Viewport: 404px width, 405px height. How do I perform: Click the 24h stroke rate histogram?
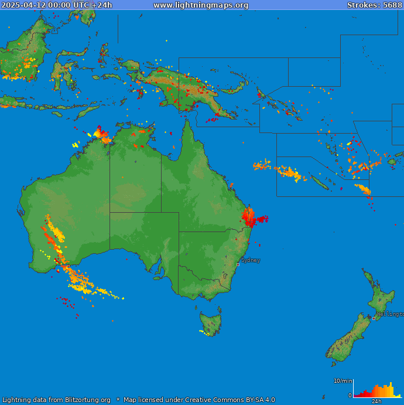[378, 389]
